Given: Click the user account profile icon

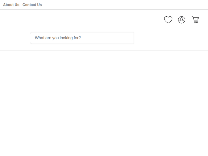Looking at the screenshot, I should click(182, 20).
